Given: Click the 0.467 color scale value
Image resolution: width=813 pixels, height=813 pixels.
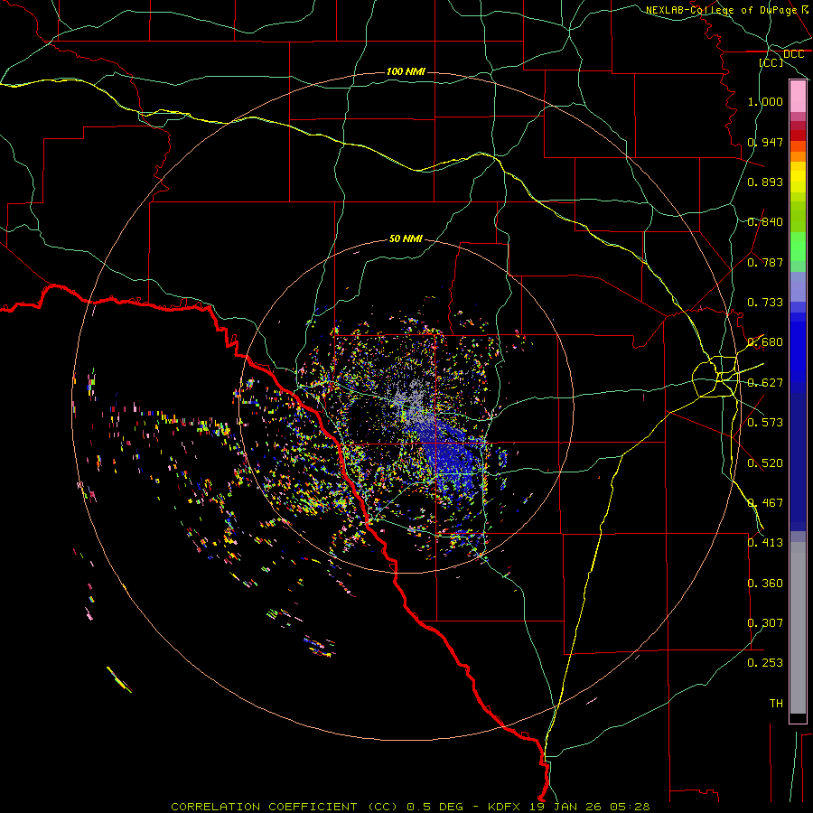Looking at the screenshot, I should click(x=765, y=503).
